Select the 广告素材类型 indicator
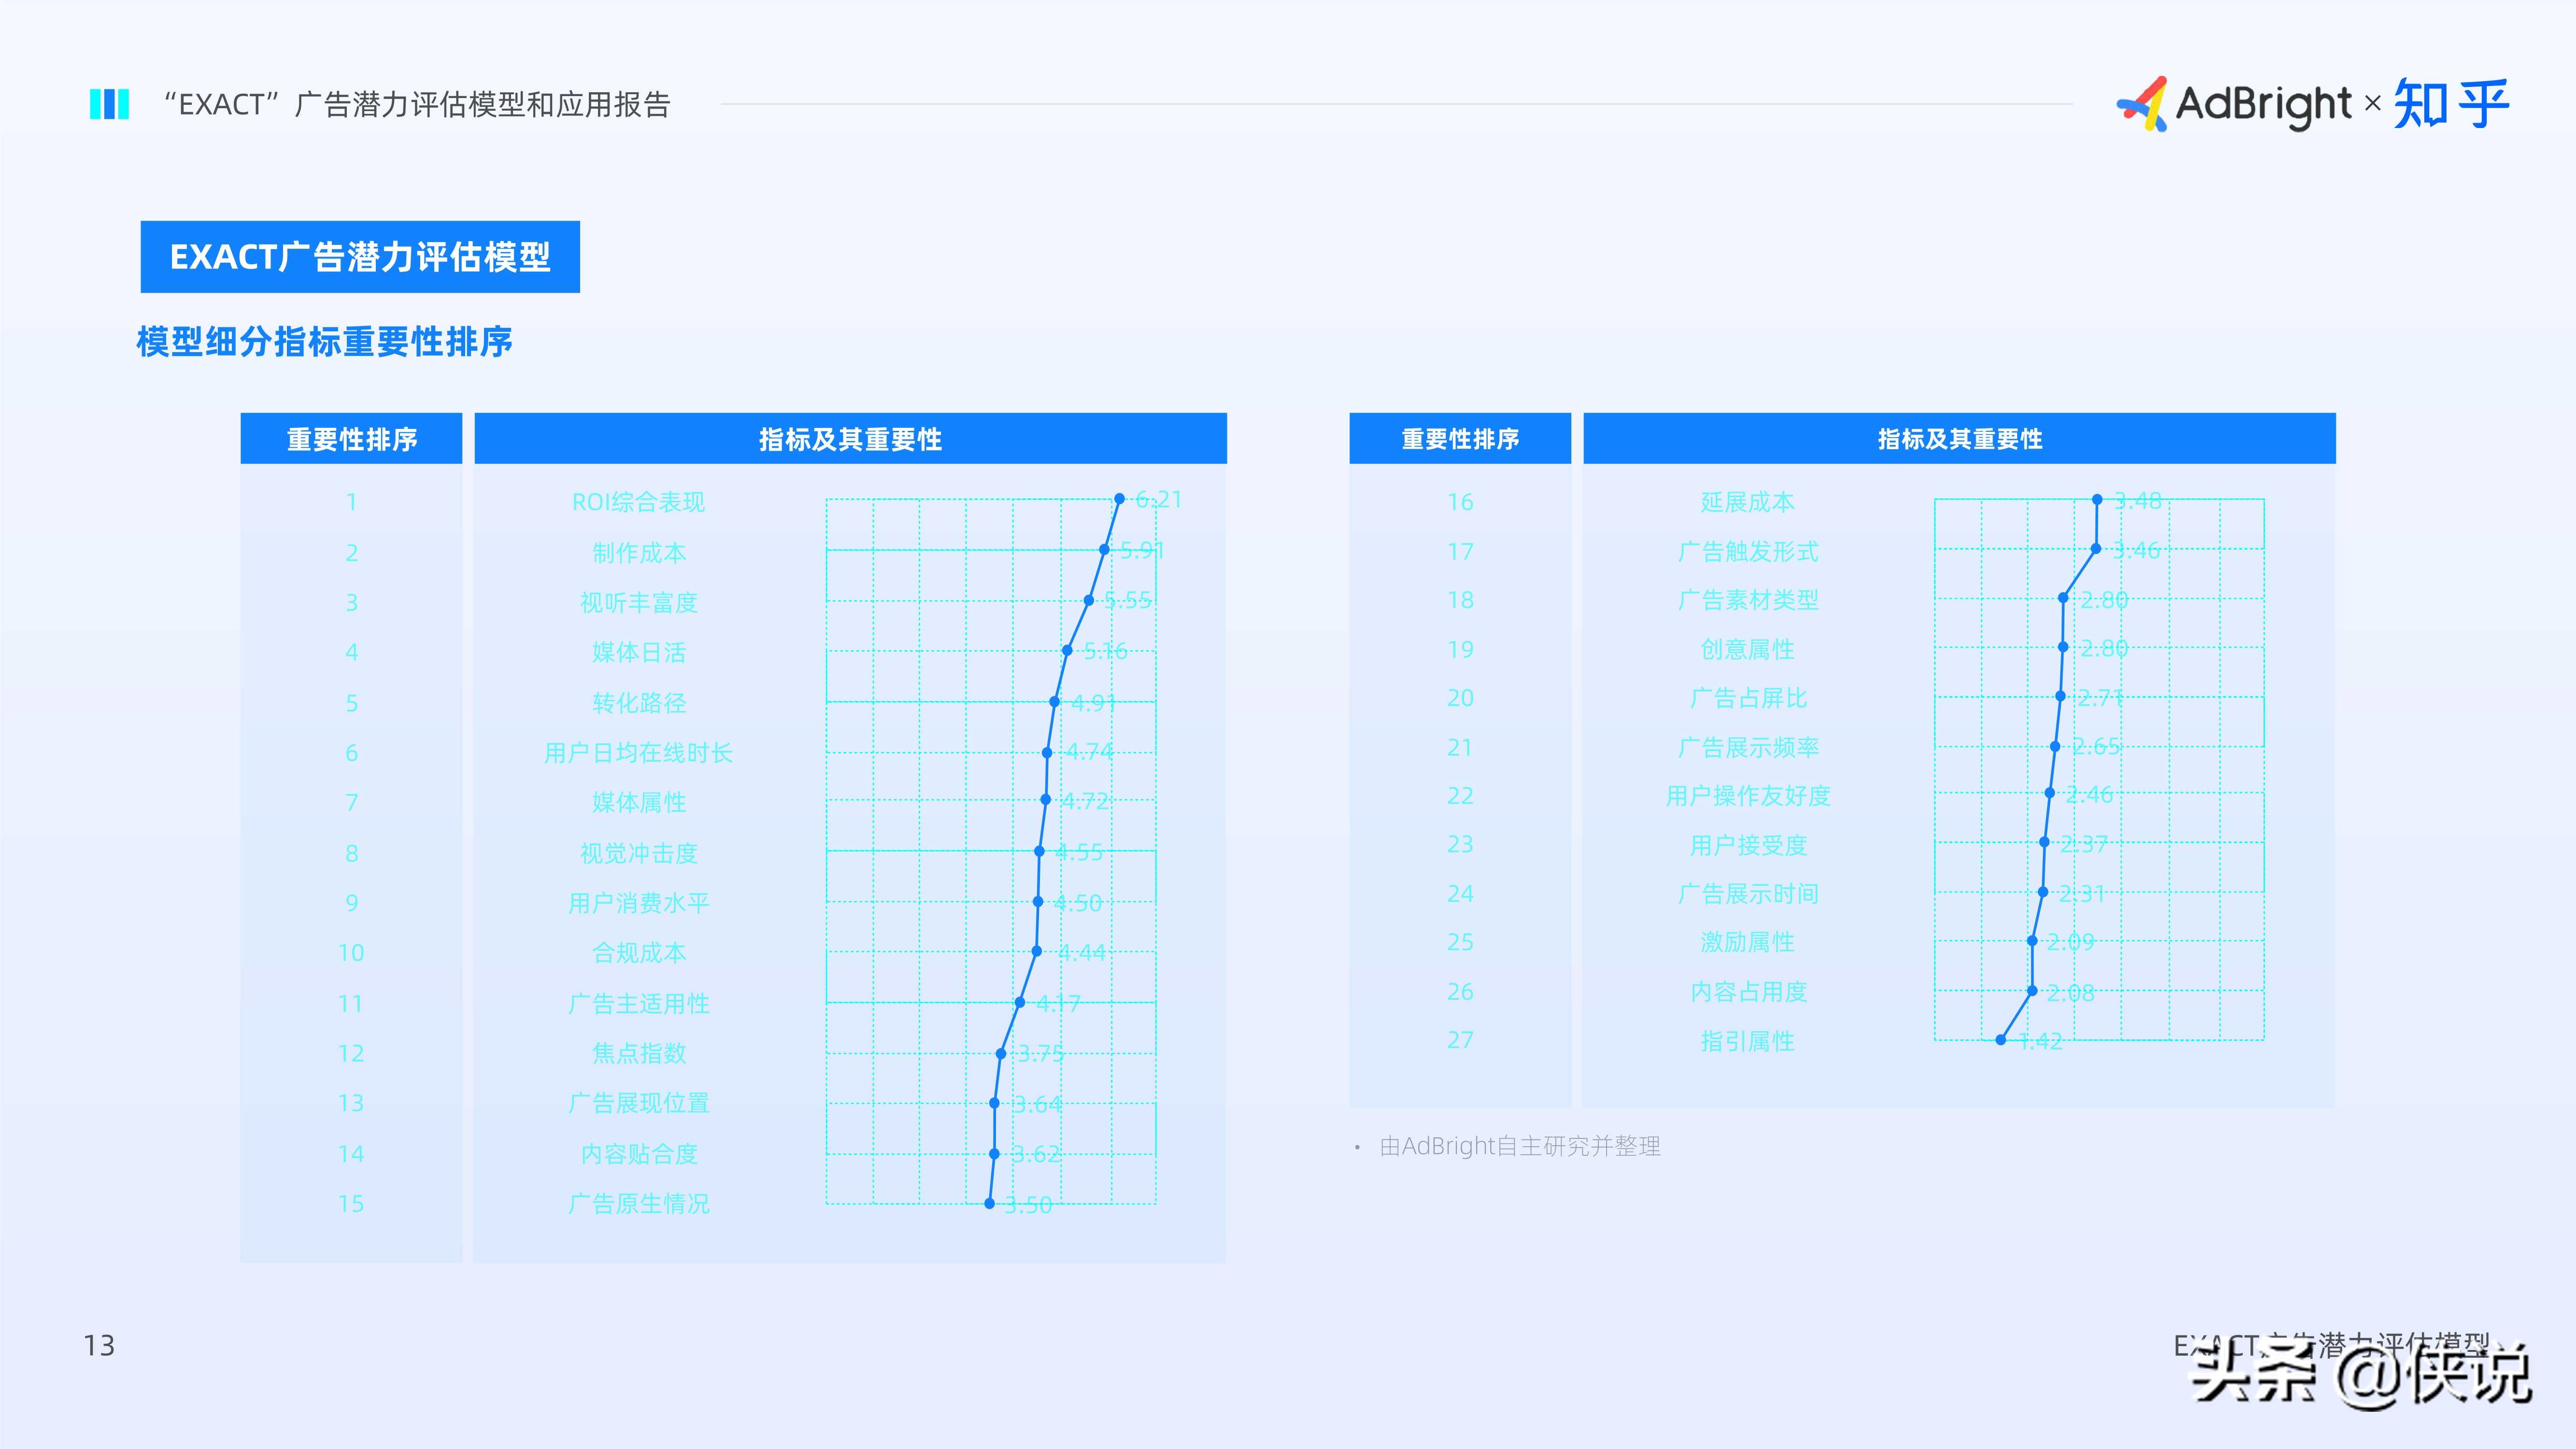 [x=1747, y=600]
